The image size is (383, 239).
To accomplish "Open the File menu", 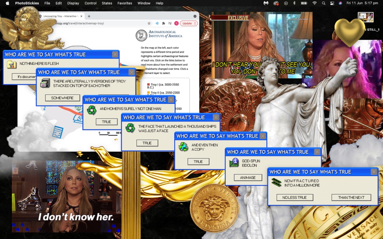I will pos(47,3).
